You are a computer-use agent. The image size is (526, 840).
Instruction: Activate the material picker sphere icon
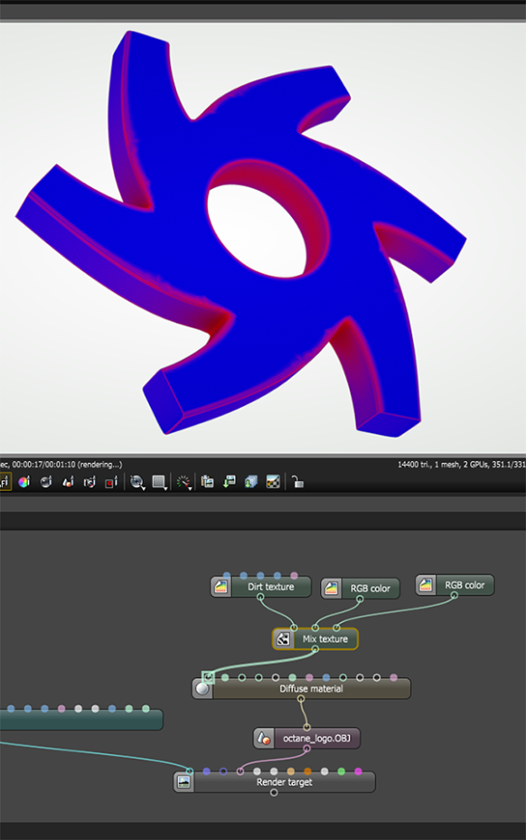[x=46, y=482]
